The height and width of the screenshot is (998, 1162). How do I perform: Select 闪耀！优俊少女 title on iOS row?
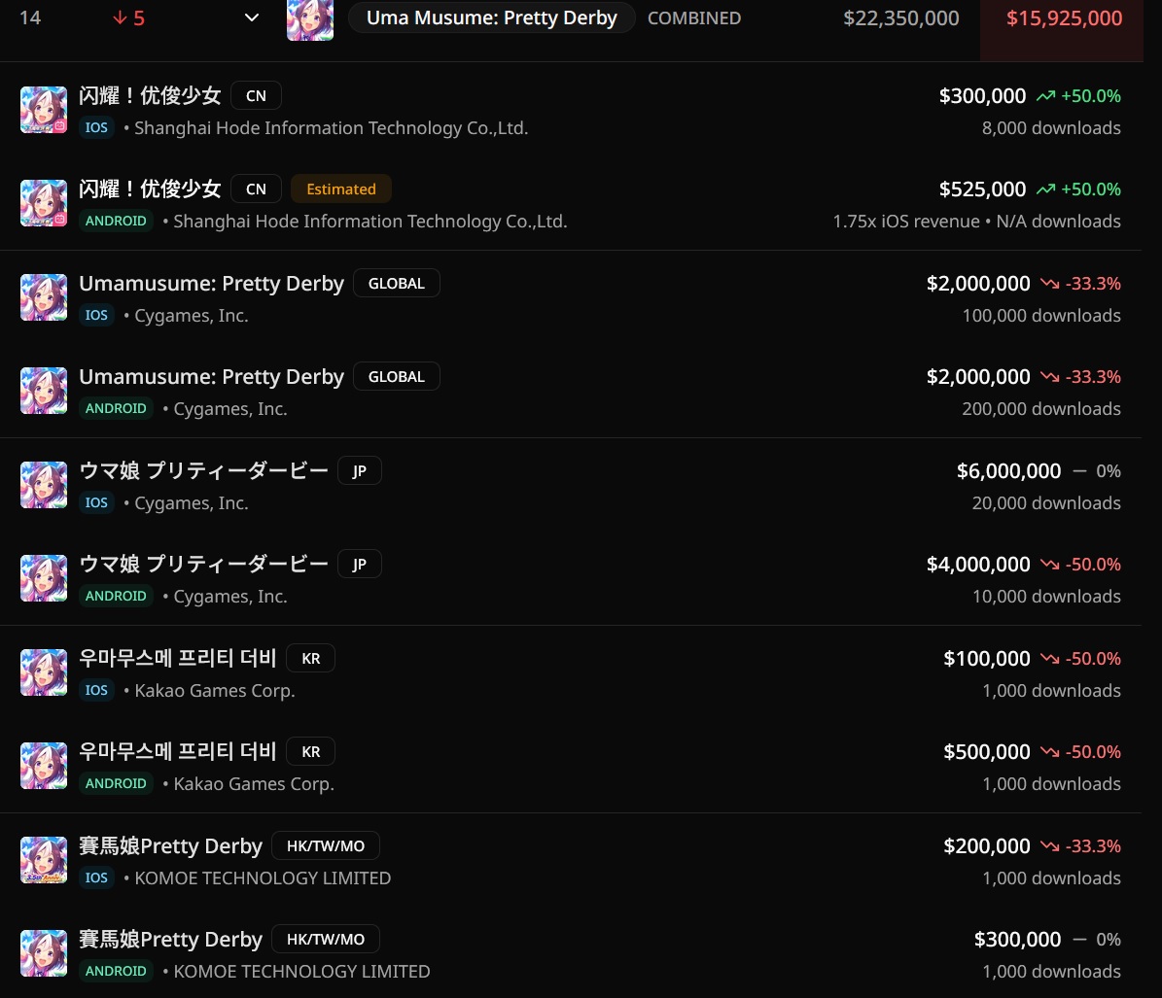point(151,95)
